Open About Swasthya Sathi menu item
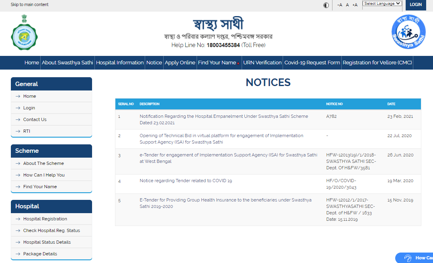The height and width of the screenshot is (263, 433). [68, 63]
